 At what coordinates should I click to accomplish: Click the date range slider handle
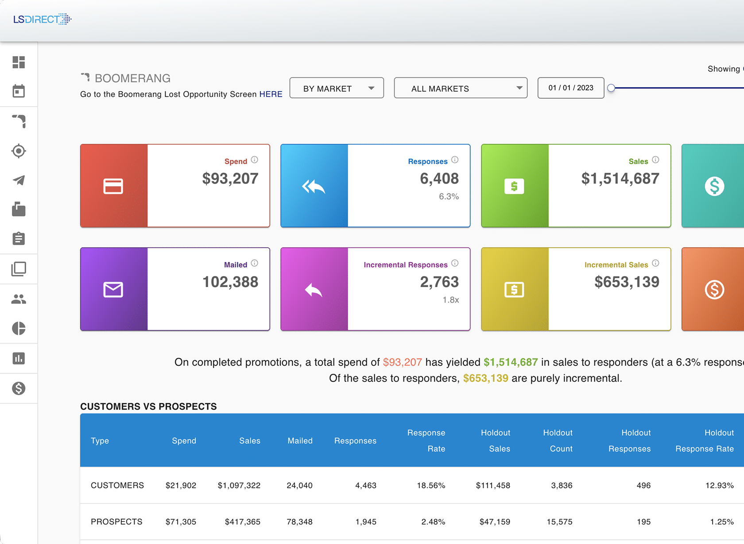611,88
